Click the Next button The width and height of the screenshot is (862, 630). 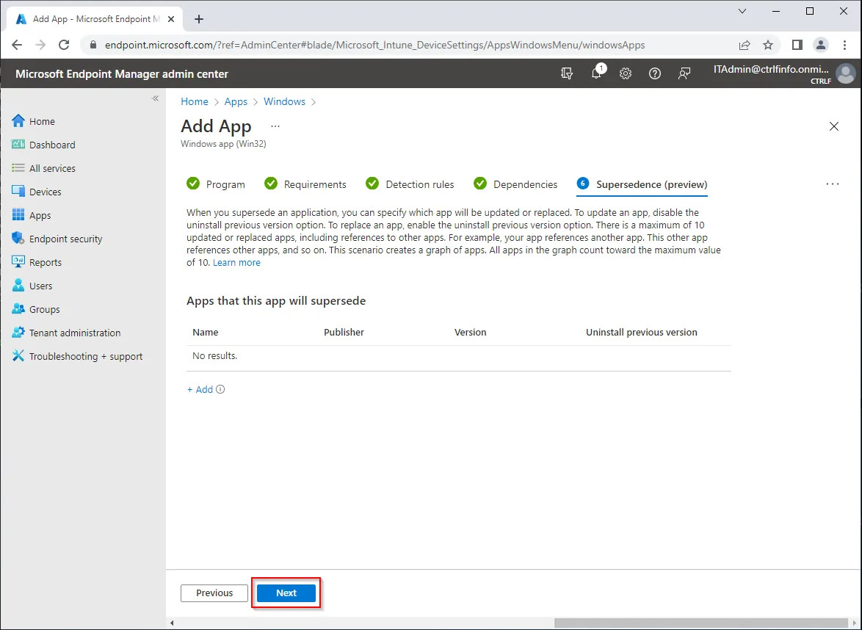pyautogui.click(x=286, y=593)
